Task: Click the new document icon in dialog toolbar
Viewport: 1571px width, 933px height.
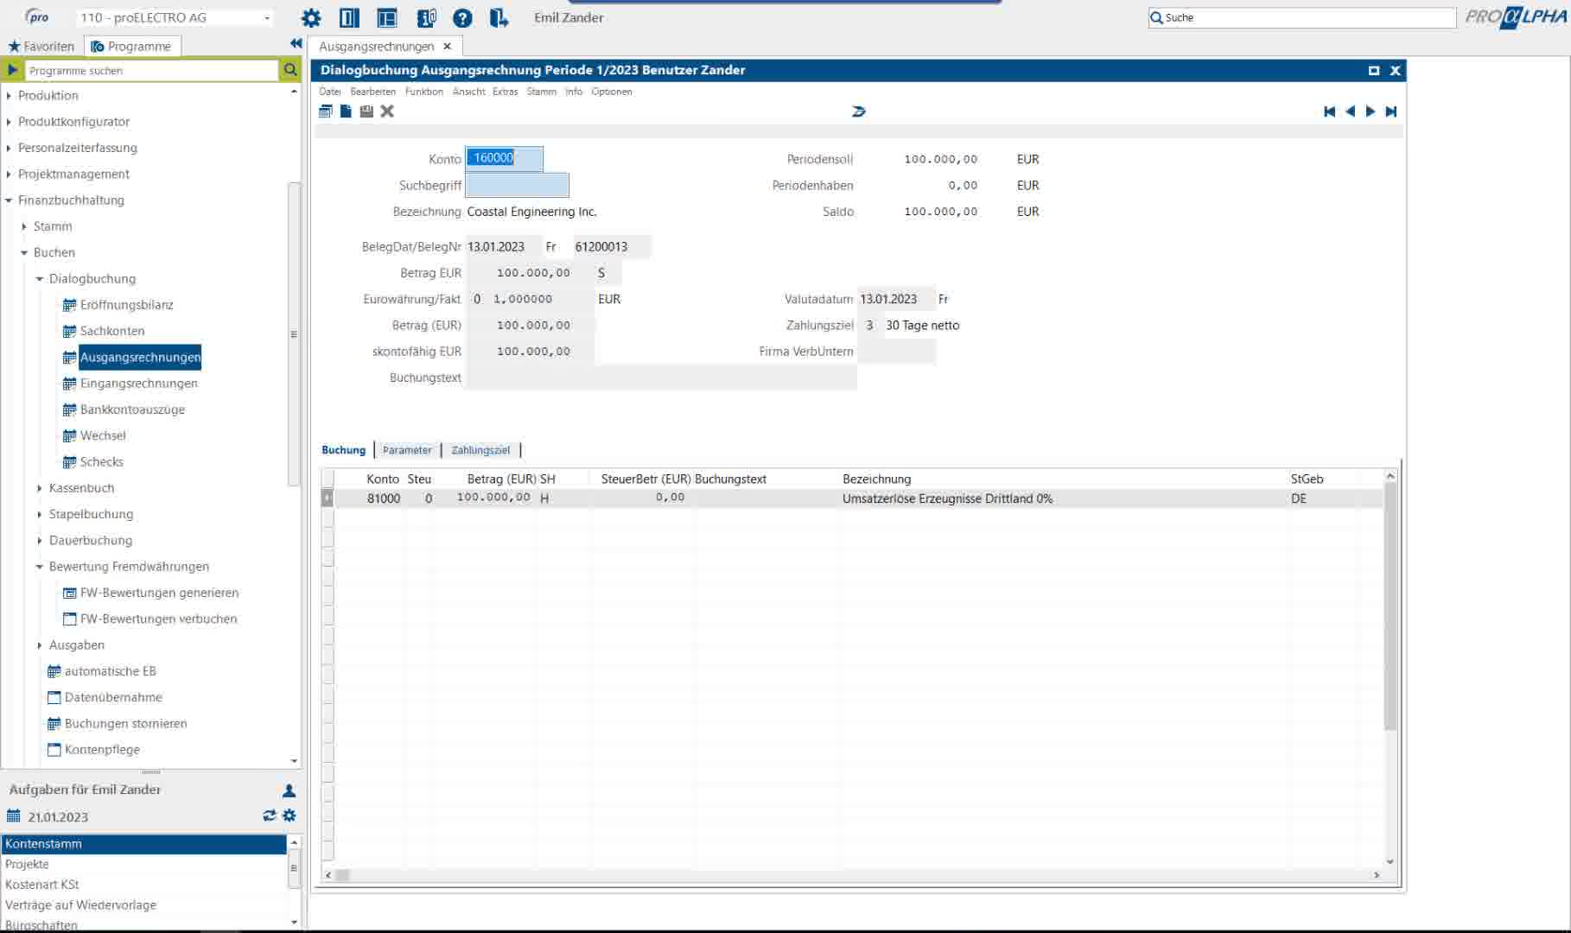Action: pyautogui.click(x=346, y=111)
